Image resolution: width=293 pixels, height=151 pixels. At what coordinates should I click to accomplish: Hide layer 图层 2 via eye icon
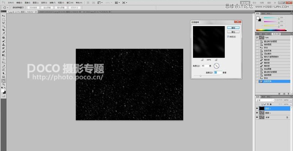pyautogui.click(x=257, y=108)
